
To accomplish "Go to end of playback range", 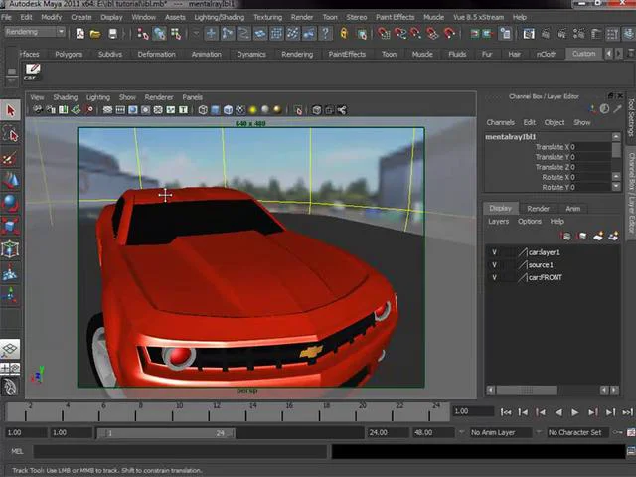I will click(627, 412).
